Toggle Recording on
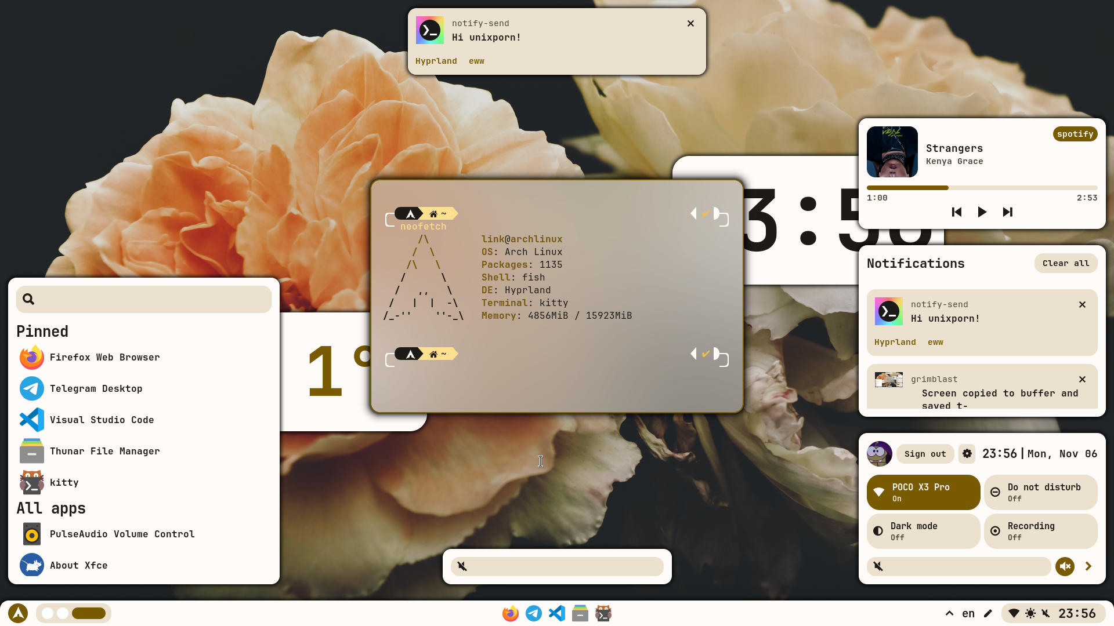Viewport: 1114px width, 626px height. point(1040,531)
